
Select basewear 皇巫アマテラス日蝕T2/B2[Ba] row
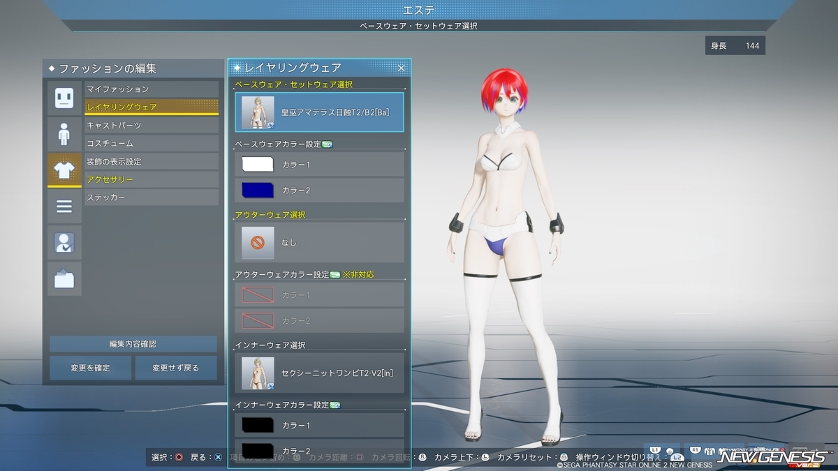point(320,112)
